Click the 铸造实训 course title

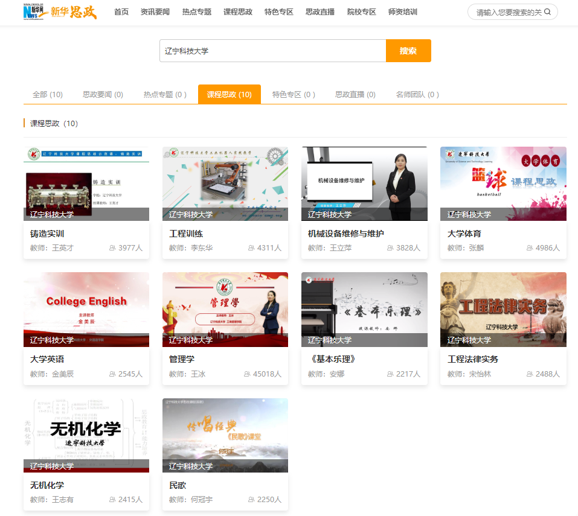click(47, 234)
